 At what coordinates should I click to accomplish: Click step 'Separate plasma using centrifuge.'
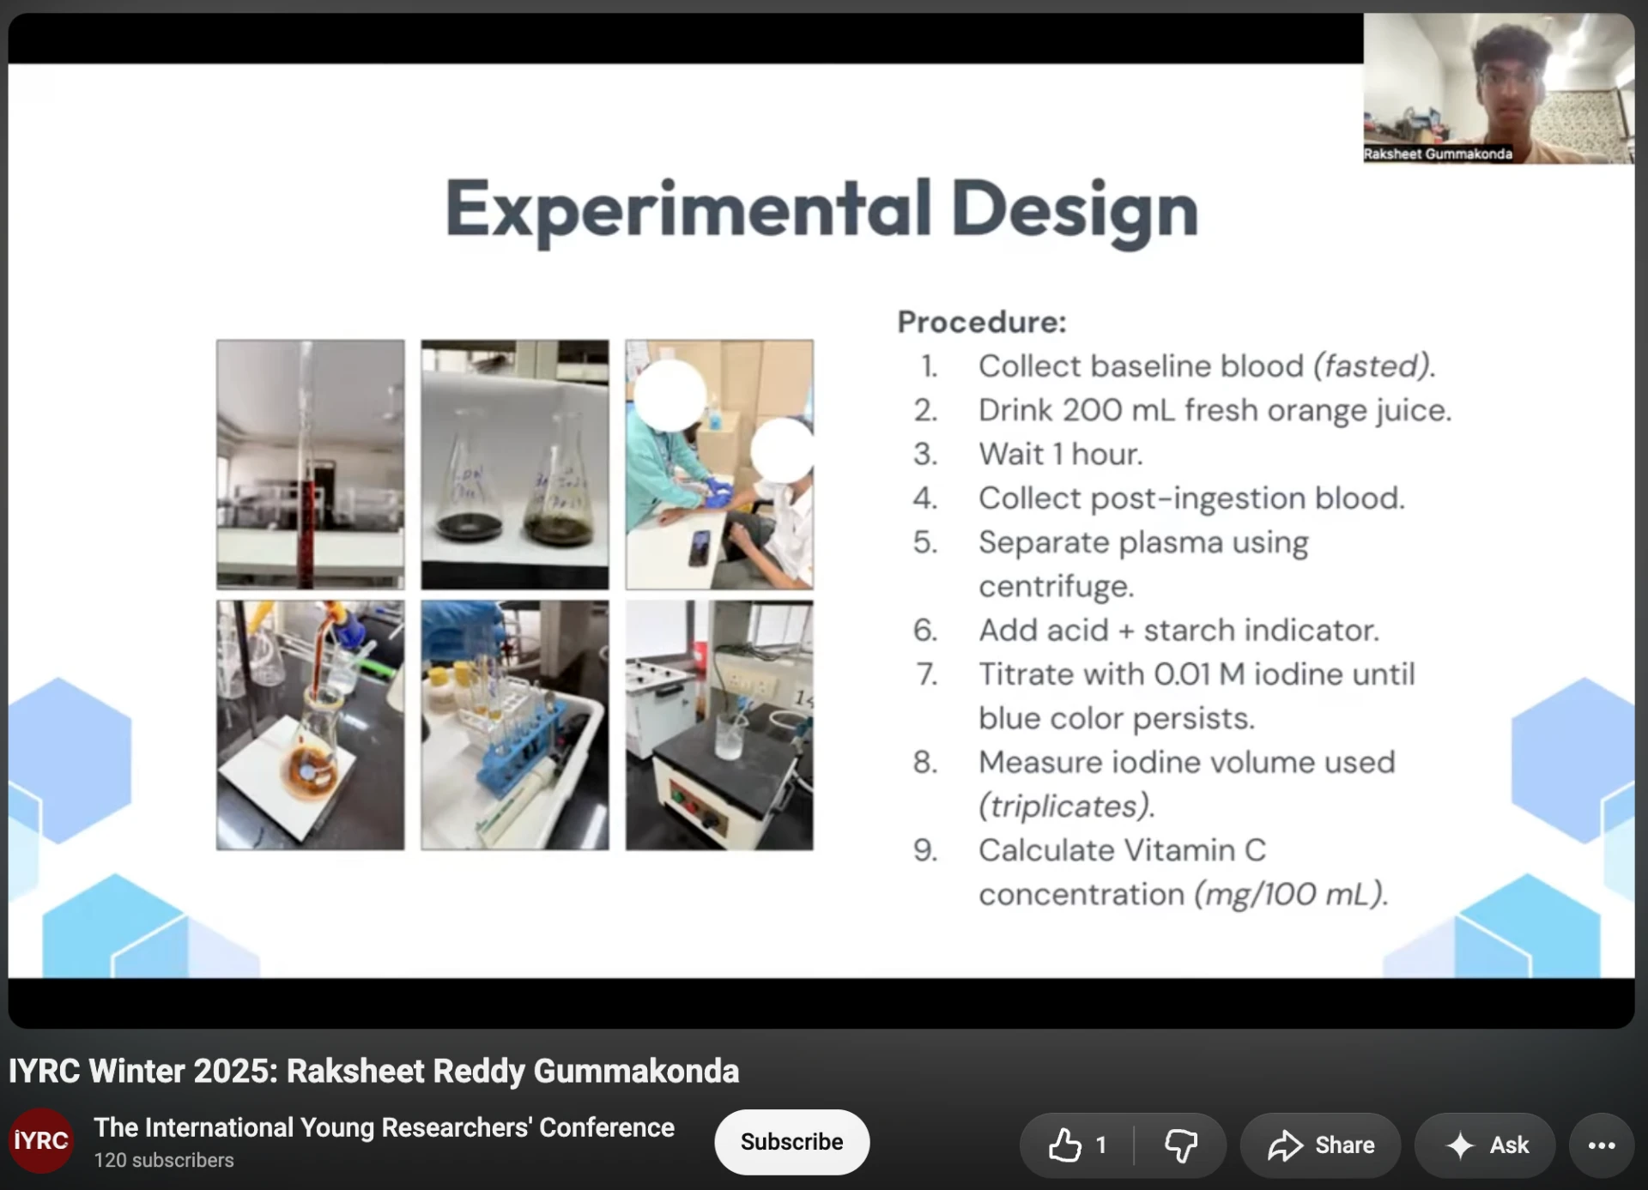click(x=1143, y=564)
